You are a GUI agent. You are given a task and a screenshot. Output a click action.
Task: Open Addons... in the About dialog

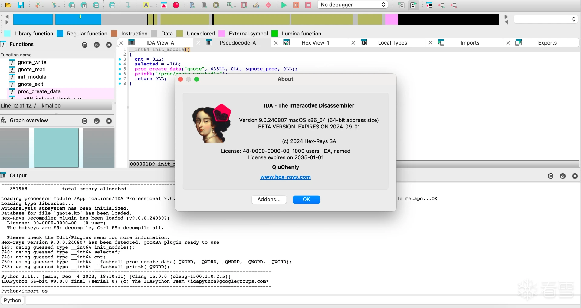[x=269, y=200]
